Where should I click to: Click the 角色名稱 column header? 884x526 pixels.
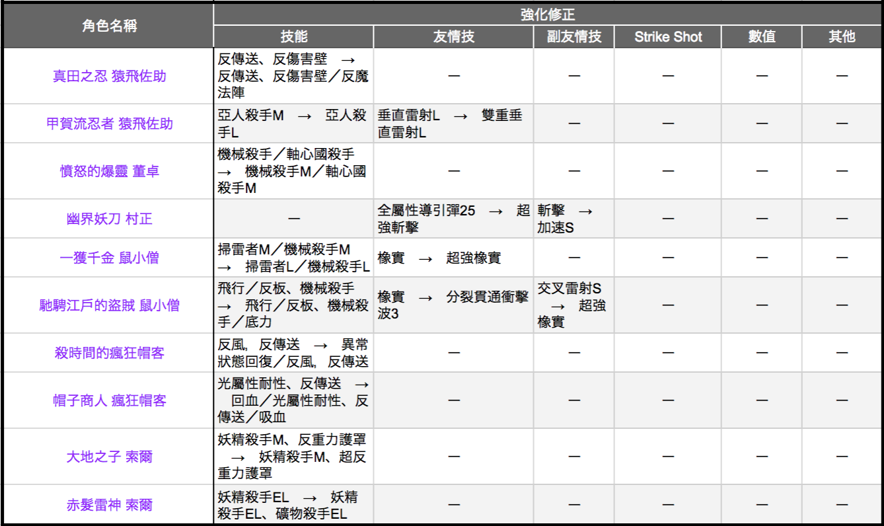(109, 25)
